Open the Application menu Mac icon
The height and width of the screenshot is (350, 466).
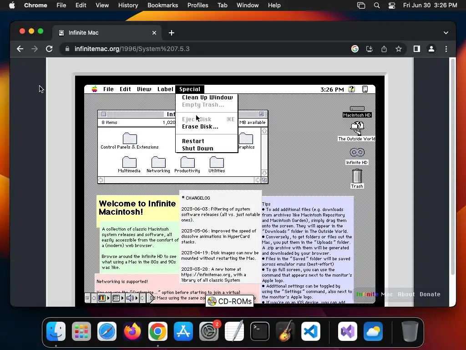365,89
